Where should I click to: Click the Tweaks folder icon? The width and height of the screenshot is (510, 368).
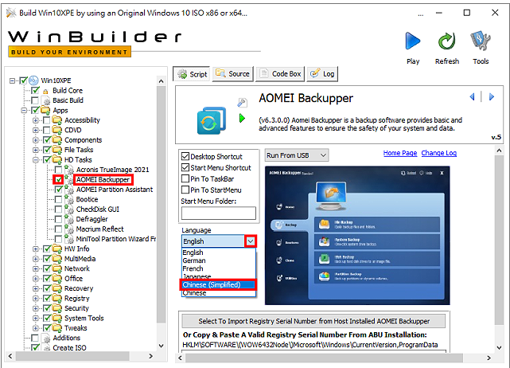point(57,328)
